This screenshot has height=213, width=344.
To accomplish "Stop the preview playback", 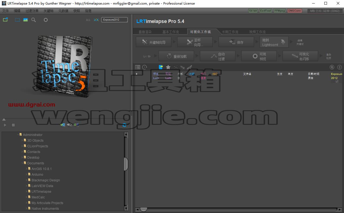I will [x=13, y=125].
